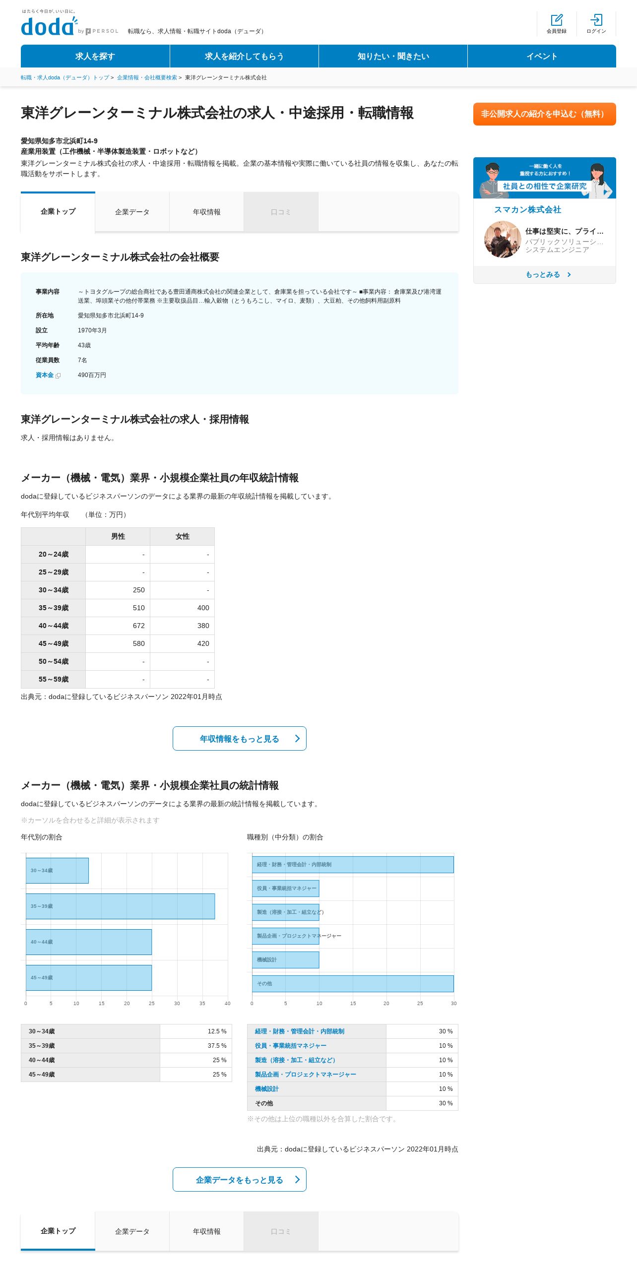Image resolution: width=637 pixels, height=1274 pixels.
Task: Open the 知りたい・聞きたい menu
Action: click(x=393, y=56)
